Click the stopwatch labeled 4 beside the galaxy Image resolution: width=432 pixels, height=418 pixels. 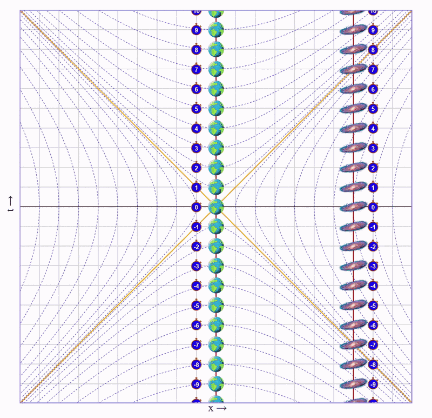[x=373, y=128]
